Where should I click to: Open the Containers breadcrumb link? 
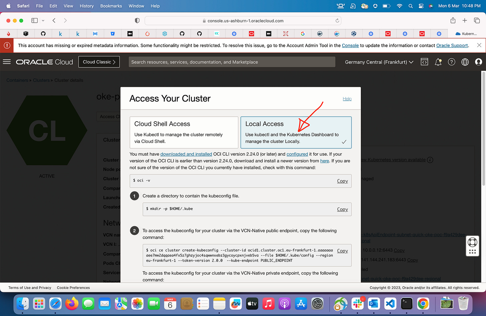click(17, 80)
